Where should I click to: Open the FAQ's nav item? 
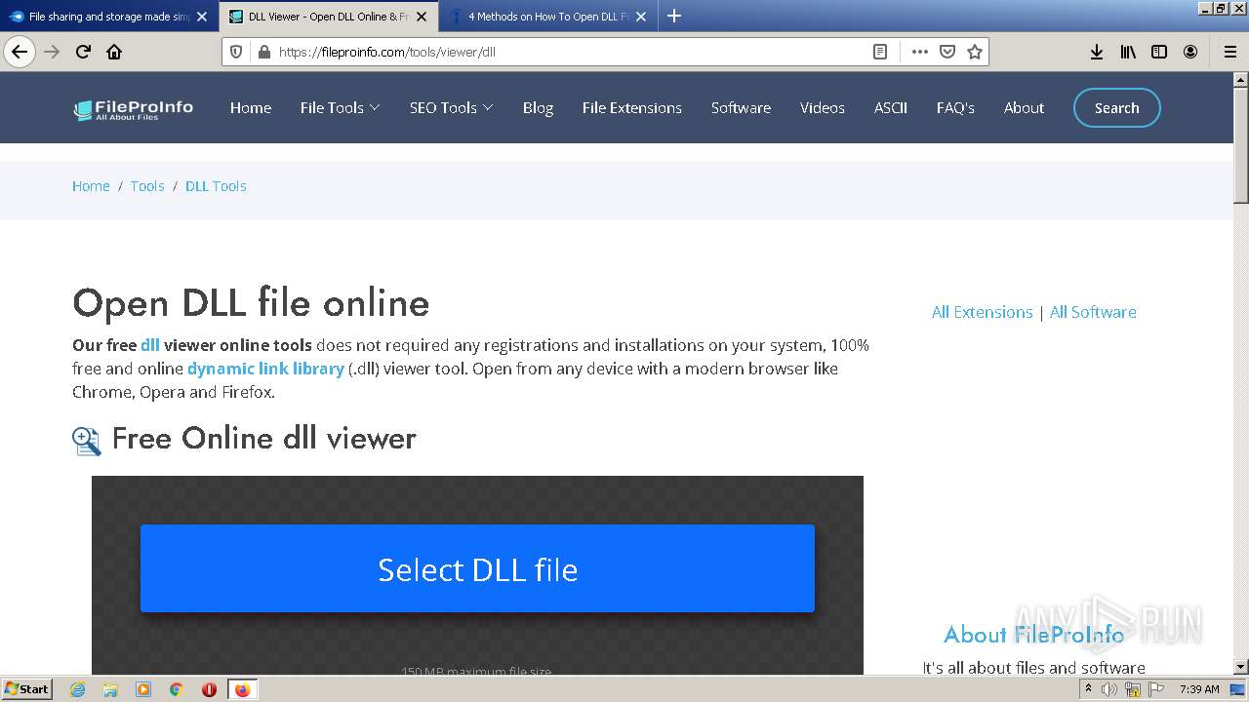coord(955,107)
